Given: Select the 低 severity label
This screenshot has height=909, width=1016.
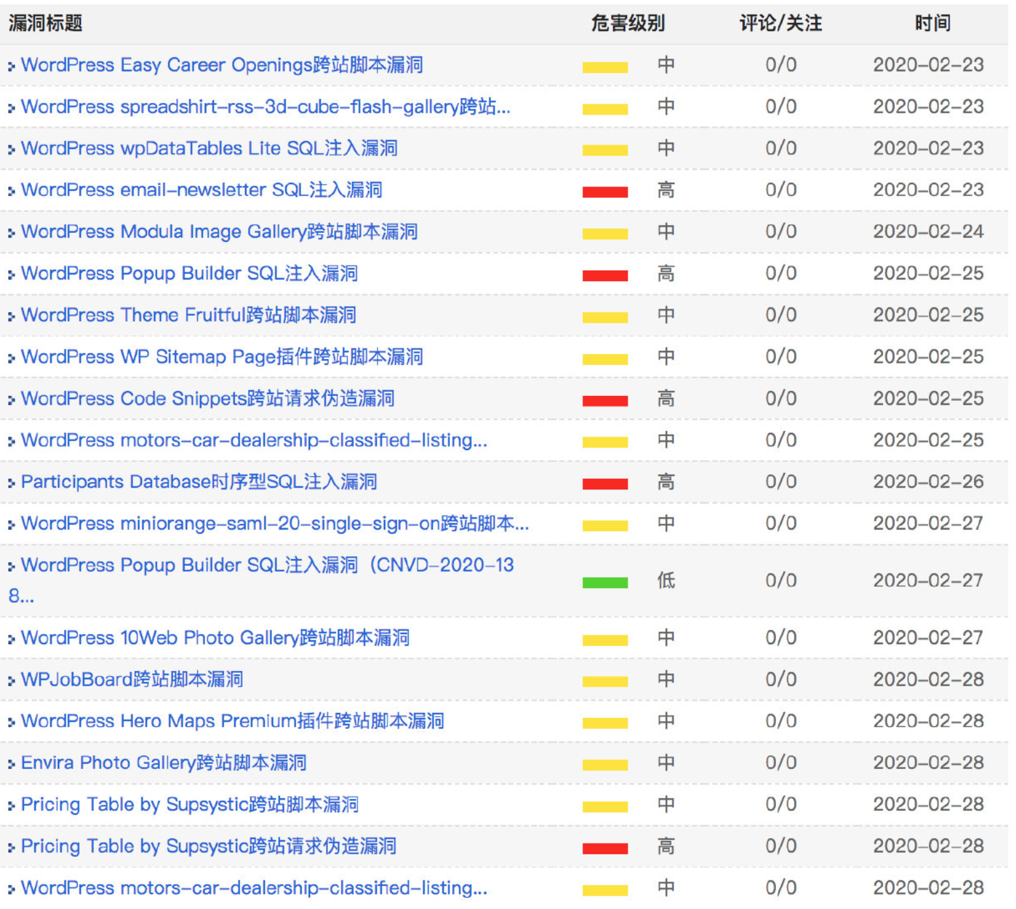Looking at the screenshot, I should (x=666, y=581).
